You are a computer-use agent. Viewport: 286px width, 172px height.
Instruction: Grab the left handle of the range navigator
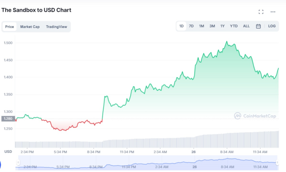[x=18, y=162]
